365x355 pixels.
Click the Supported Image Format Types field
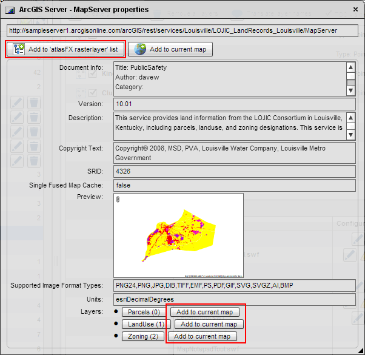pos(235,285)
